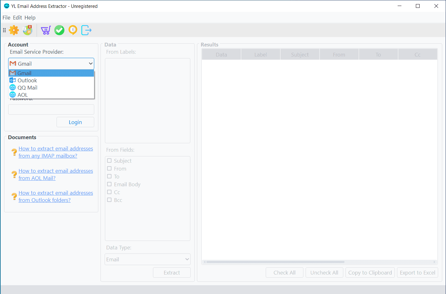
Task: Focus the Password input field
Action: click(51, 109)
